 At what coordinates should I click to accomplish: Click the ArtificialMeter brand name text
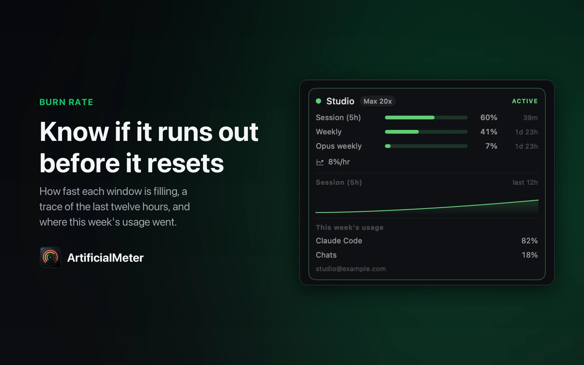pos(105,258)
